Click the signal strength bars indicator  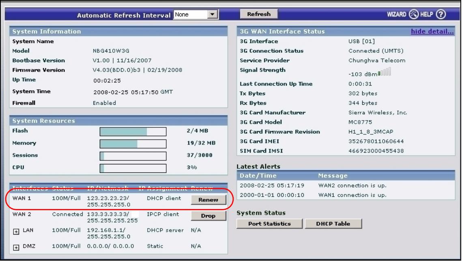click(x=385, y=72)
